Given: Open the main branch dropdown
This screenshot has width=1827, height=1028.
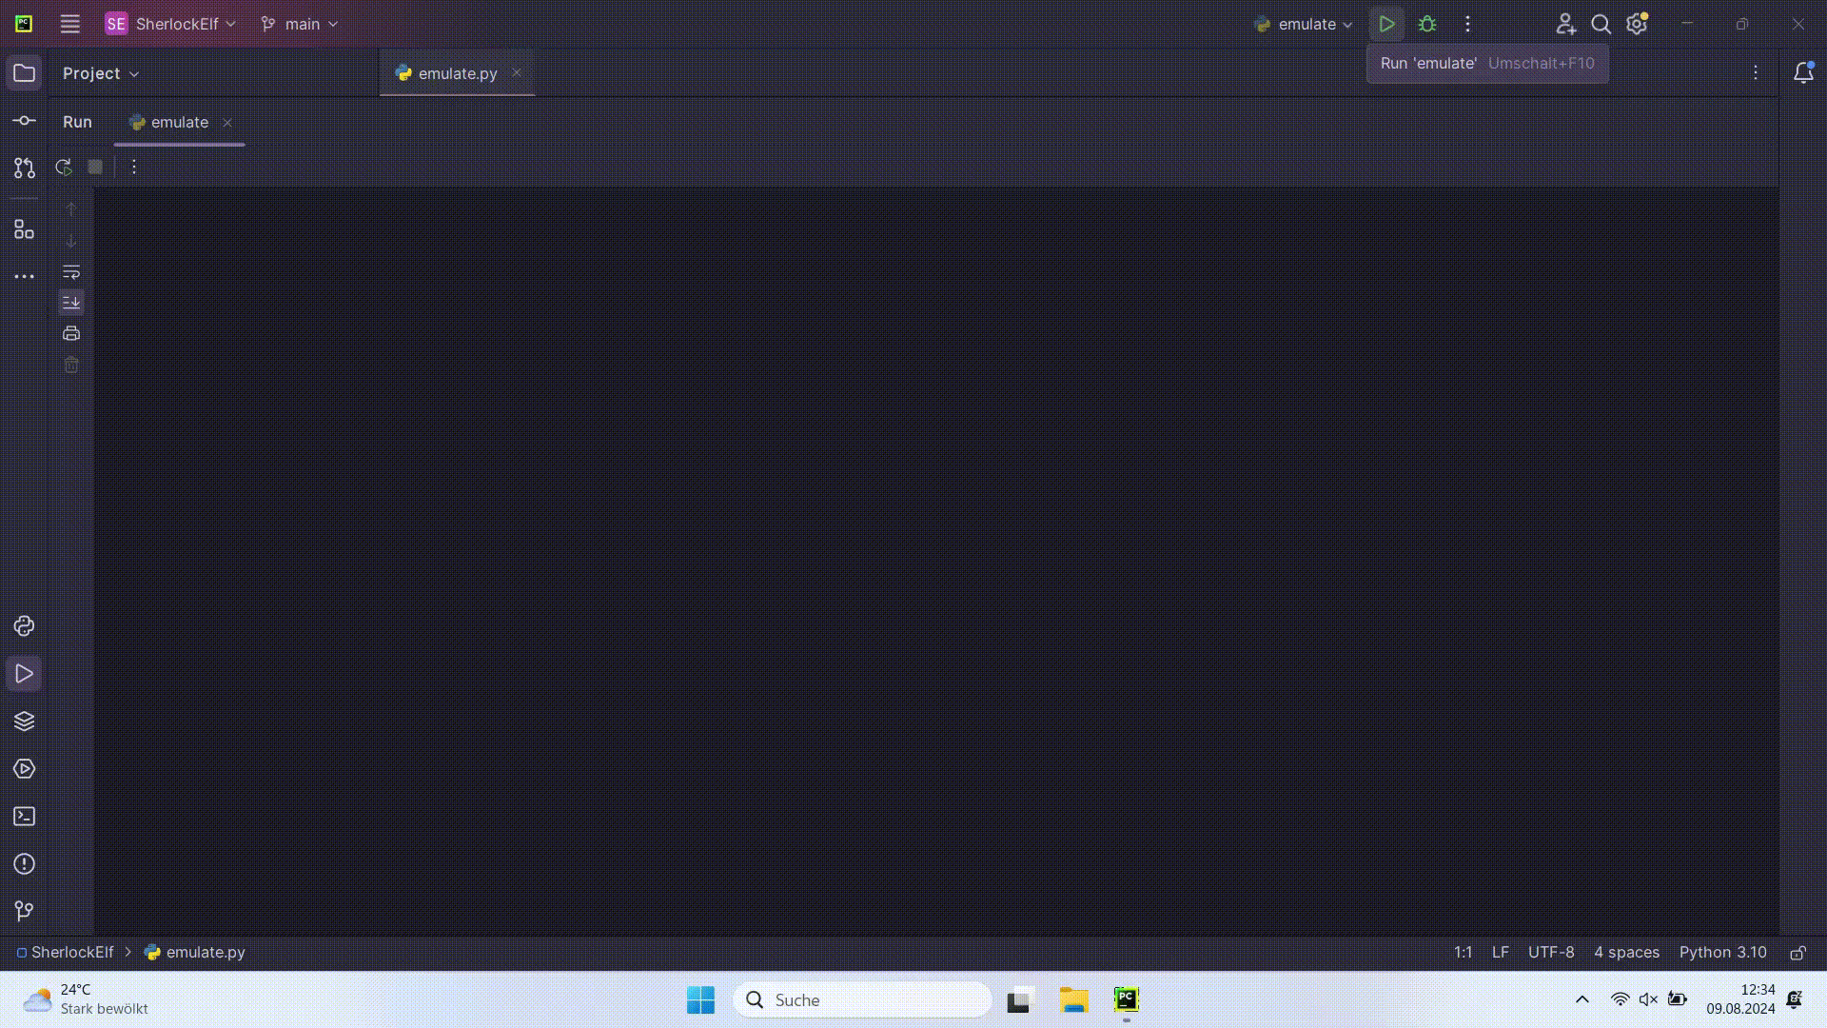Looking at the screenshot, I should (300, 24).
